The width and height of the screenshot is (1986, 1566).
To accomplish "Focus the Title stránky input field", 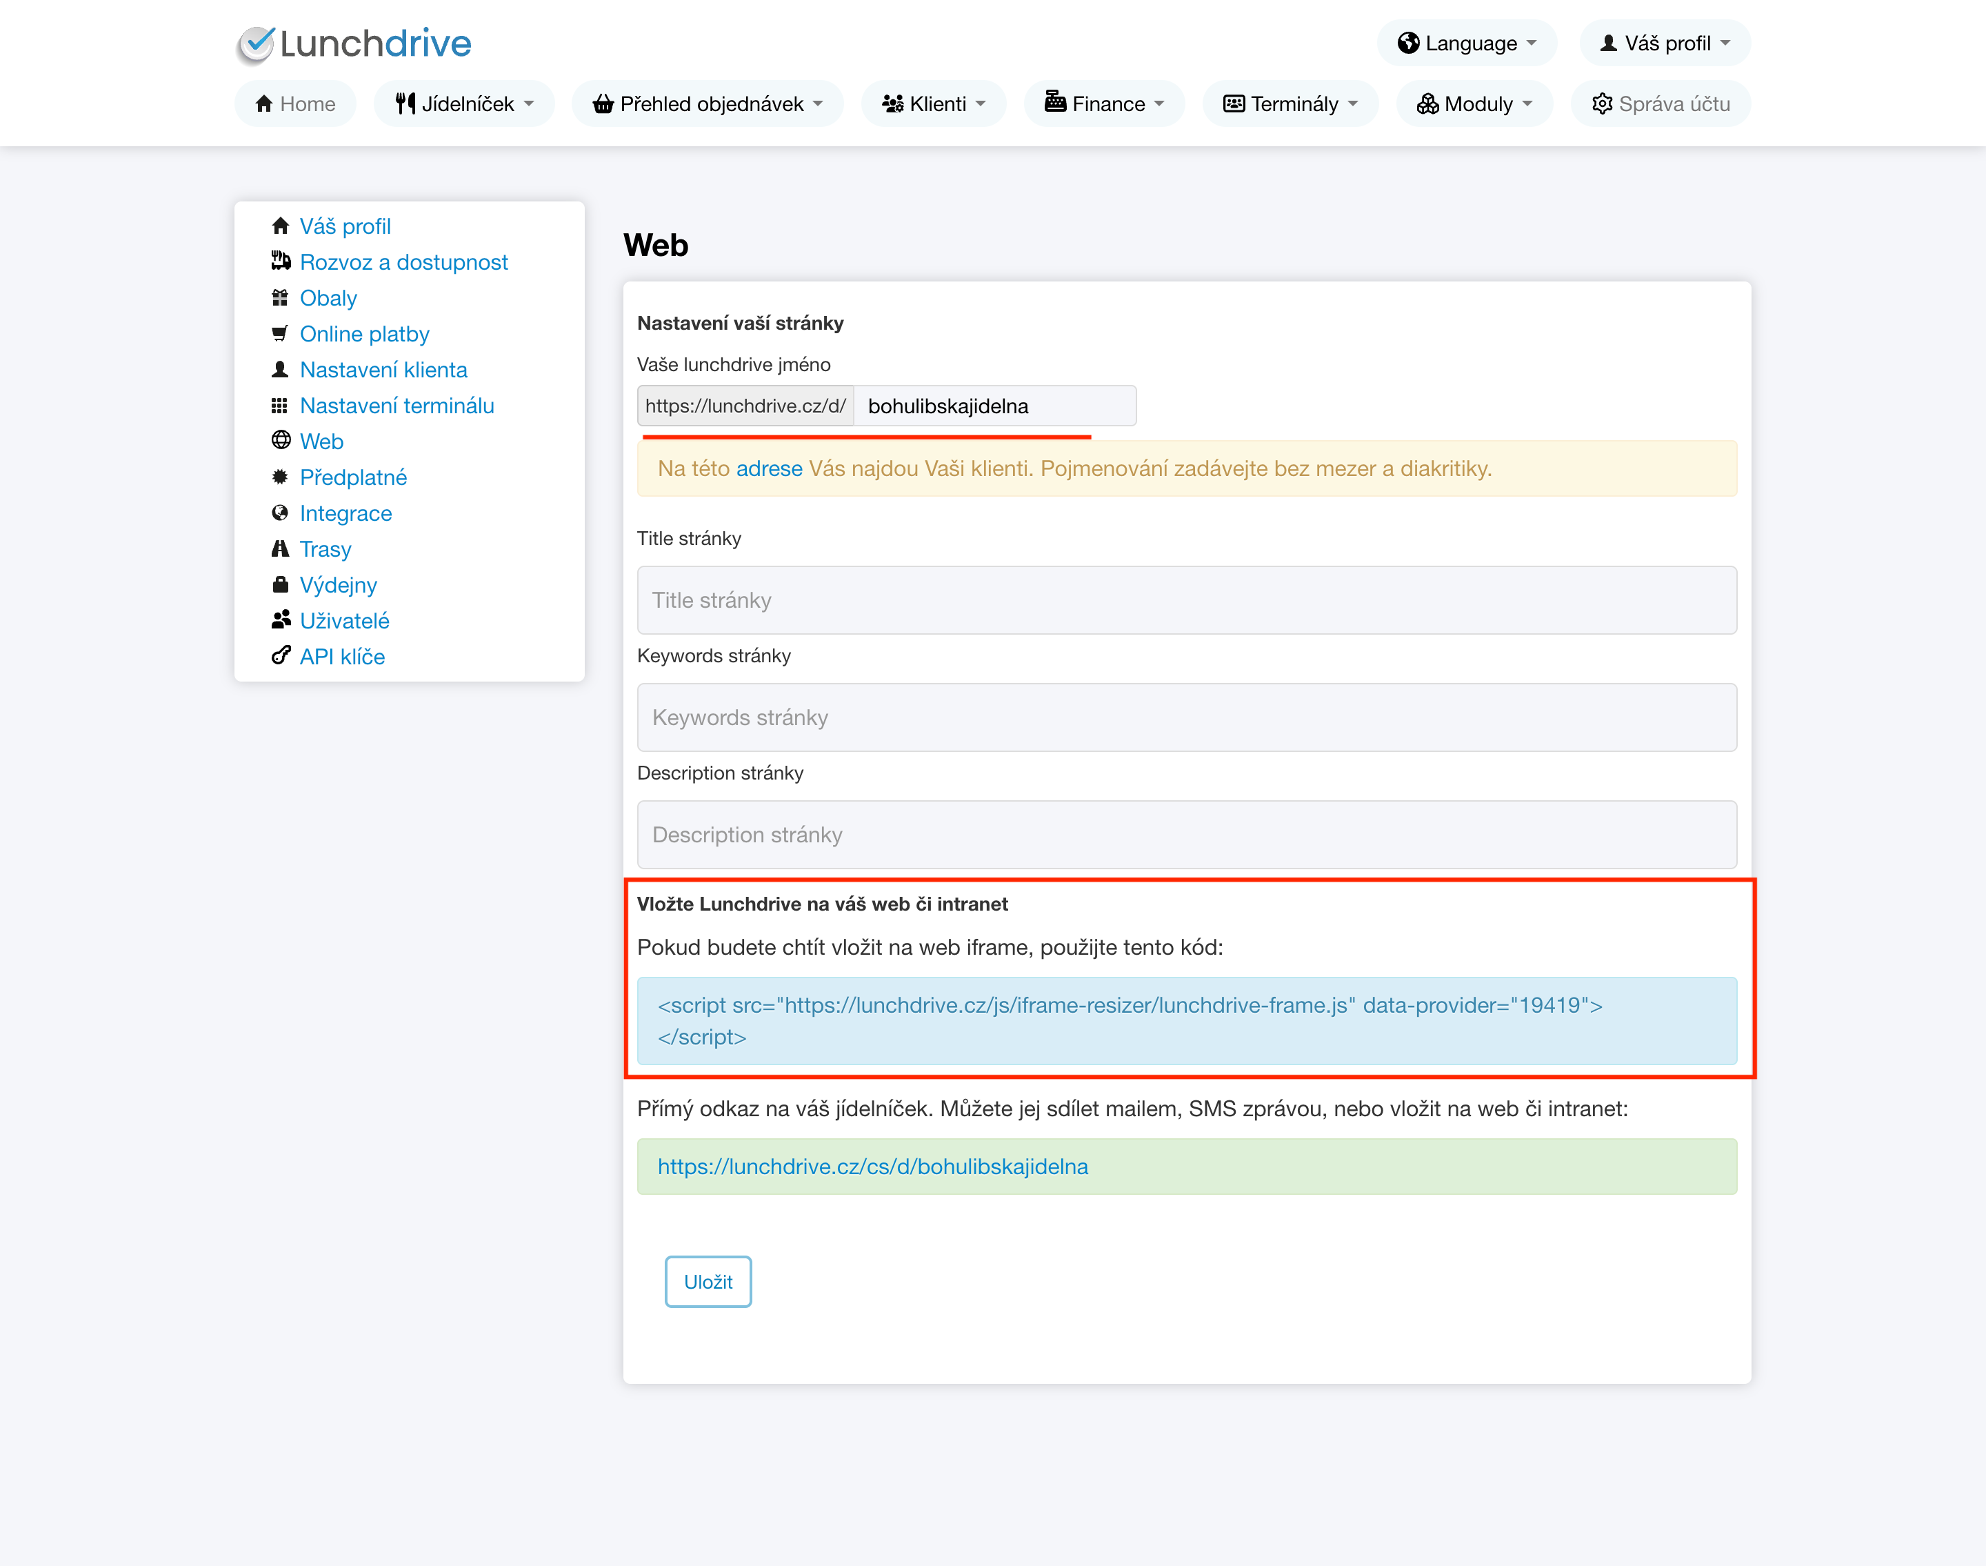I will (1186, 599).
